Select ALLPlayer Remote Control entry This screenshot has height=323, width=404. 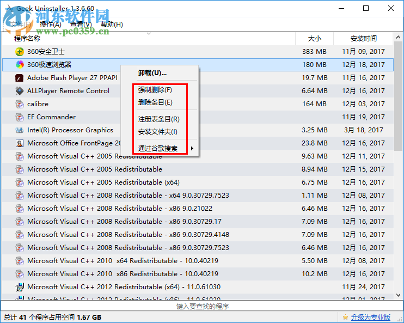coord(68,91)
